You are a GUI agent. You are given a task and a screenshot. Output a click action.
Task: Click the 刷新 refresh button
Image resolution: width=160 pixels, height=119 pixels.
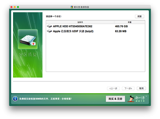139,16
